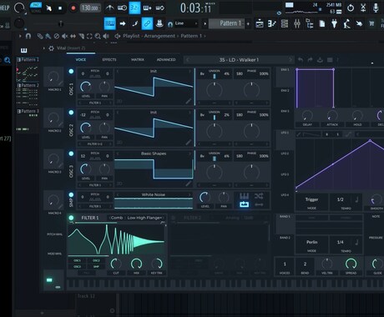This screenshot has height=317, width=384.
Task: Select the ENV 2 tab
Action: click(285, 91)
